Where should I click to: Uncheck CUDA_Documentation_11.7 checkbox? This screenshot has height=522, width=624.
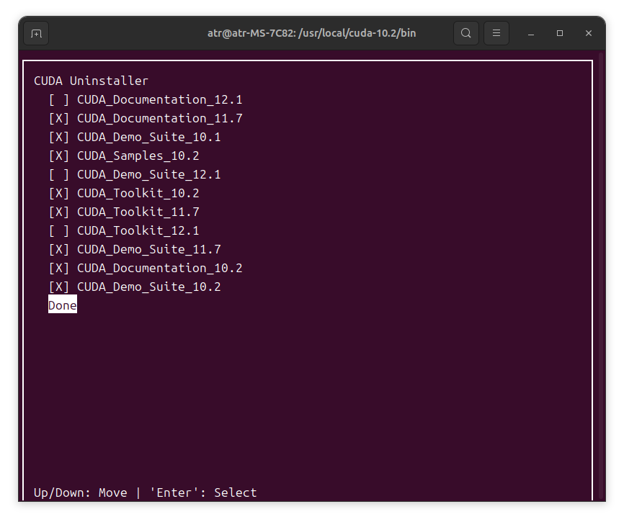pos(59,119)
